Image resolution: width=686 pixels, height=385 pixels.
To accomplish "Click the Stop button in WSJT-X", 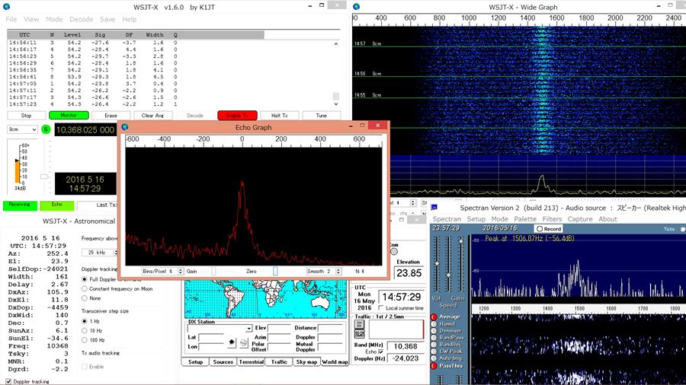I will pos(26,116).
